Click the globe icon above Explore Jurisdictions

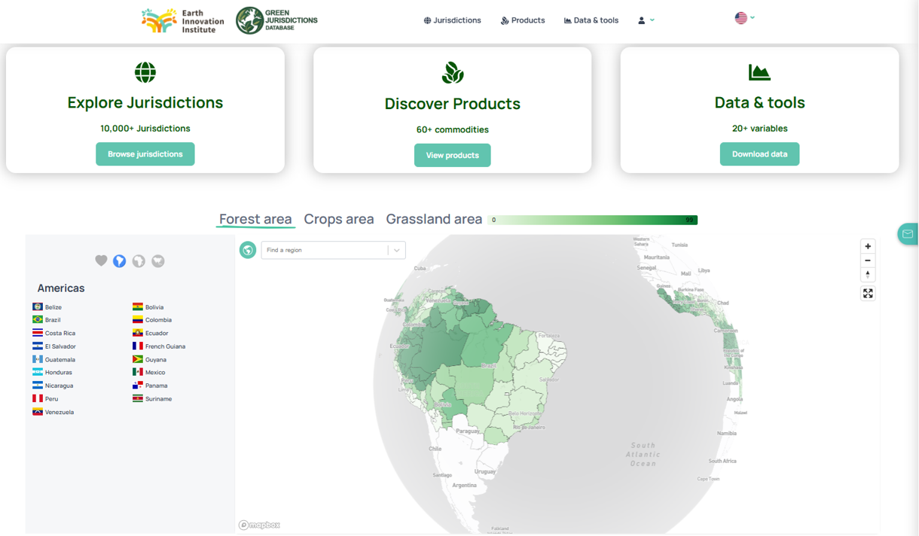(x=145, y=72)
